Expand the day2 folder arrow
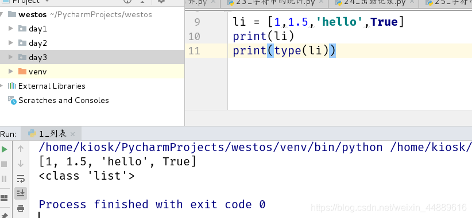Viewport: 472px width, 218px height. pyautogui.click(x=10, y=43)
